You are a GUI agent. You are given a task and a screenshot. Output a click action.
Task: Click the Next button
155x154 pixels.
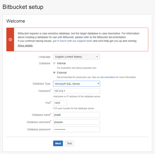point(58,143)
